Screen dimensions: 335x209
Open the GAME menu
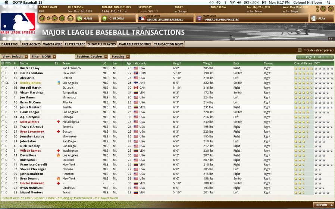(87, 19)
